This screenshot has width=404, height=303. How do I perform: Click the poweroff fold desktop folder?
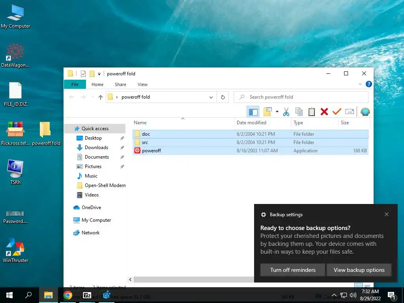tap(46, 133)
